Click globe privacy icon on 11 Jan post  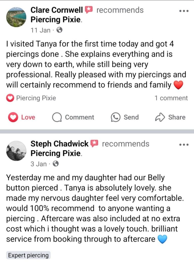coord(59,30)
